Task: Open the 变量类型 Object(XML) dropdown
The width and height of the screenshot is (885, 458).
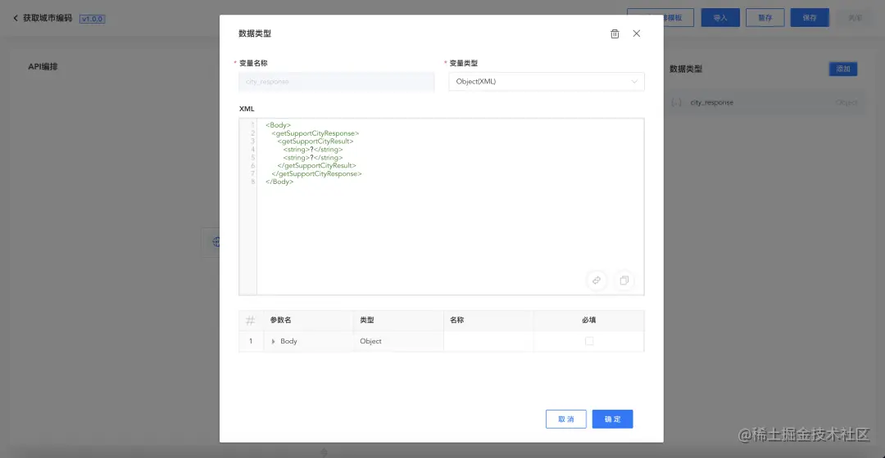Action: [547, 82]
